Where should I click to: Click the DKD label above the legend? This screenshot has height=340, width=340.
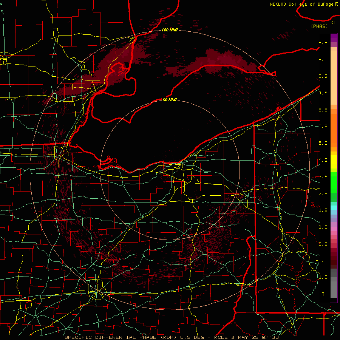click(x=332, y=23)
